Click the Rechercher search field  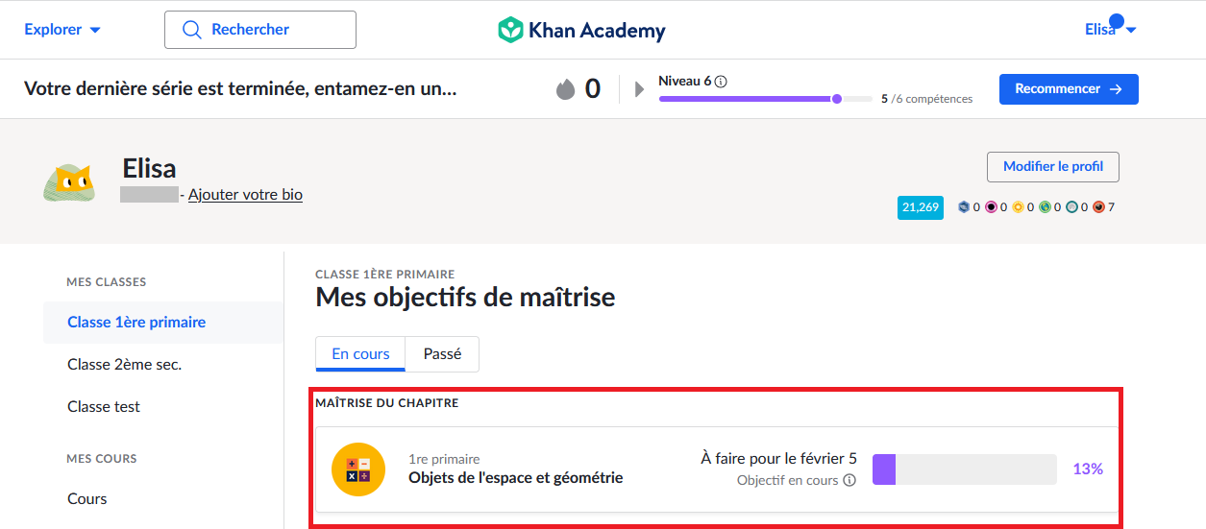click(260, 30)
